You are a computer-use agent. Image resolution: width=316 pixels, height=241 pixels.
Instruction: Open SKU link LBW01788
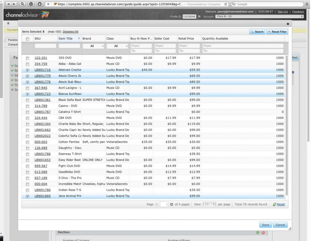pos(43,154)
